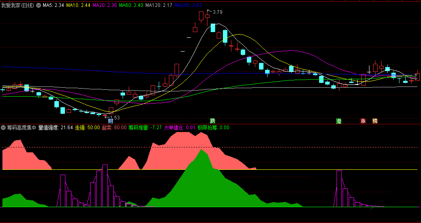Click the 筹码高度集中 indicator name
The image size is (421, 223).
[22, 128]
